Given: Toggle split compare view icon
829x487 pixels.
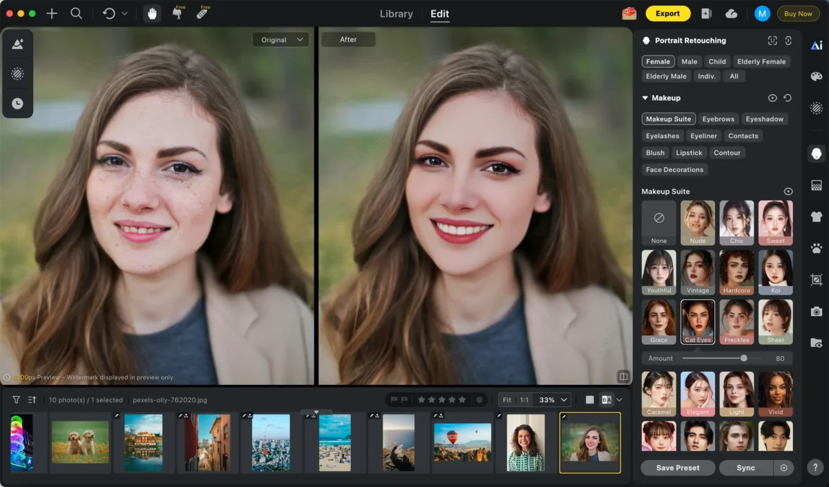Looking at the screenshot, I should (623, 377).
